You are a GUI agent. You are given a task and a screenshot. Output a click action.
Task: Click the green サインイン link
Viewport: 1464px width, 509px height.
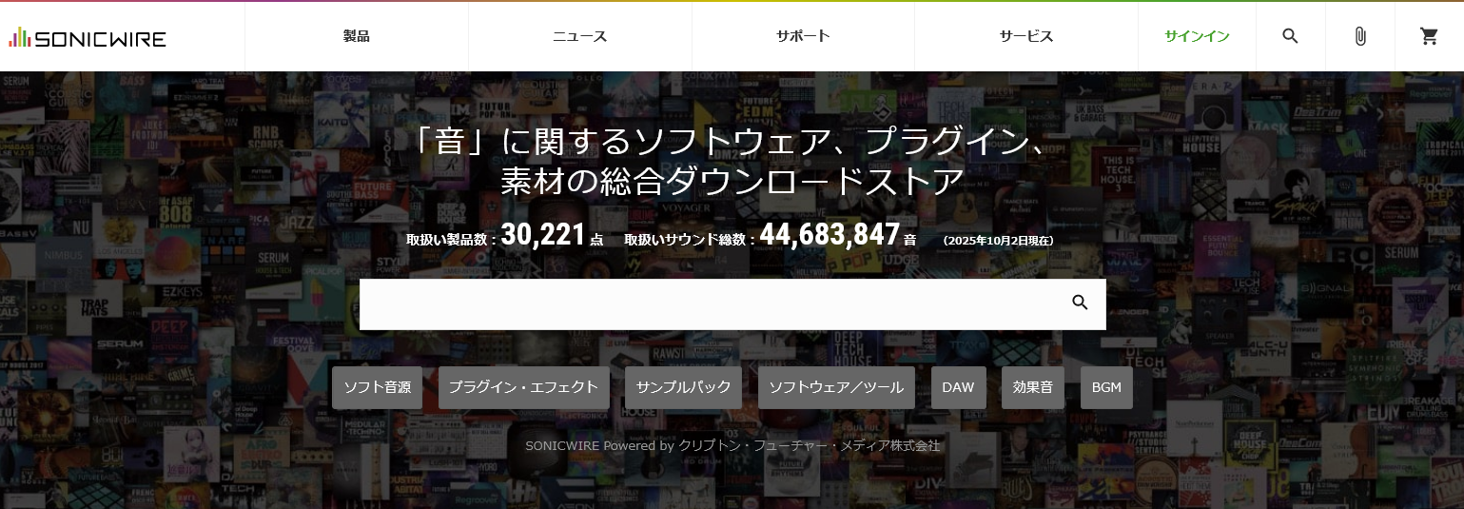(x=1197, y=36)
